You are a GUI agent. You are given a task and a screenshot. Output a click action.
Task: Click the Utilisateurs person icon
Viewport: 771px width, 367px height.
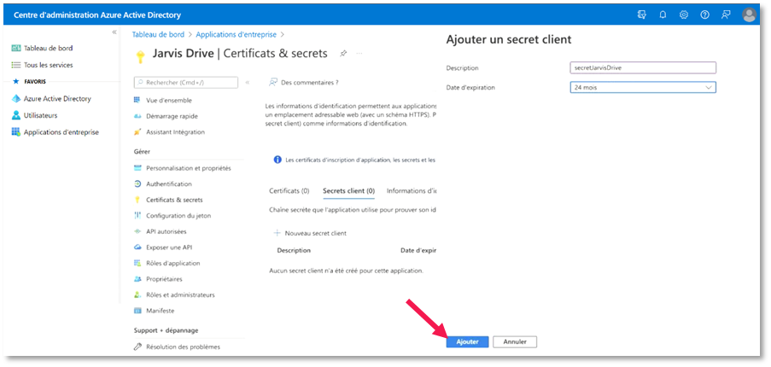[15, 115]
